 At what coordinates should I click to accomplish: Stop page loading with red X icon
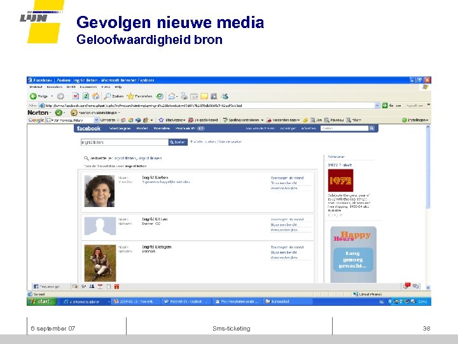click(75, 96)
